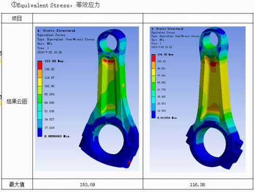The width and height of the screenshot is (255, 192).
Task: Click the right connecting rod stress image
Action: [x=198, y=99]
